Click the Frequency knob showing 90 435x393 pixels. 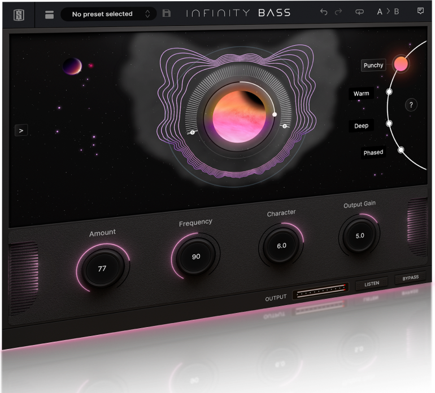point(195,257)
